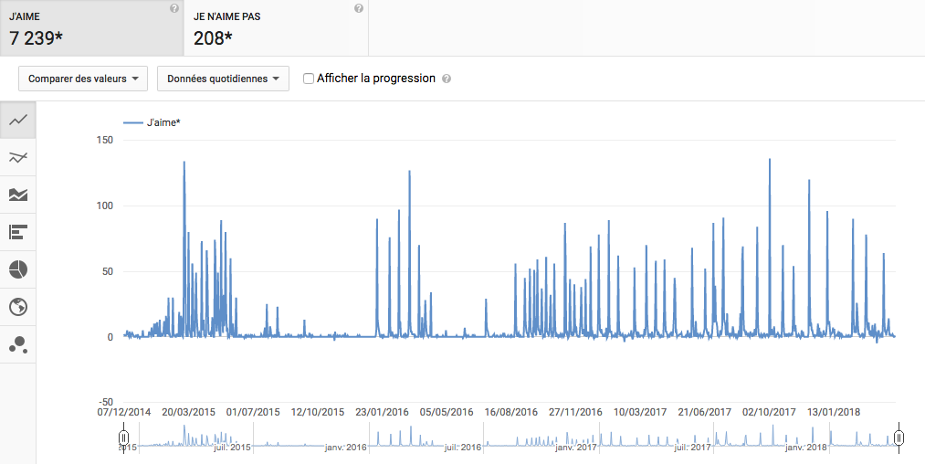Click the tallest chart peak near 02/10/2017

[x=770, y=160]
